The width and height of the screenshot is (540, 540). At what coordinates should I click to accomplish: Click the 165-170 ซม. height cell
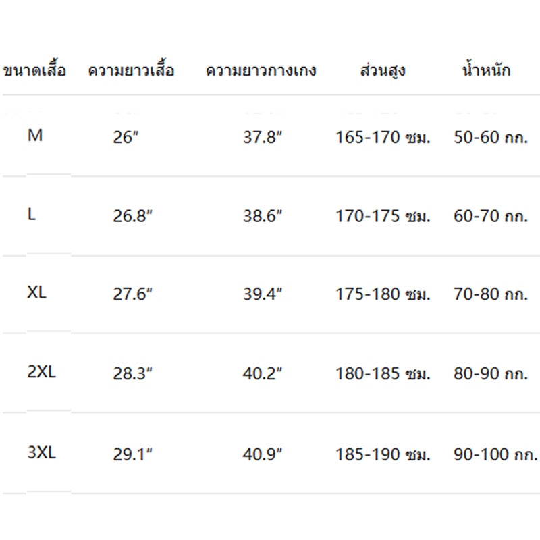(x=383, y=137)
